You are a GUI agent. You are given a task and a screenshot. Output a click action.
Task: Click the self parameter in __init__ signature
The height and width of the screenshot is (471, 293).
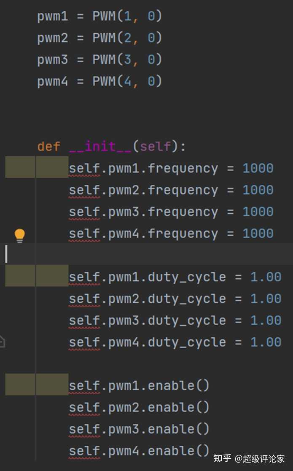tap(155, 147)
